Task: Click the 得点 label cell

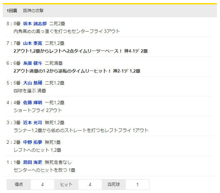Action: [x=19, y=185]
